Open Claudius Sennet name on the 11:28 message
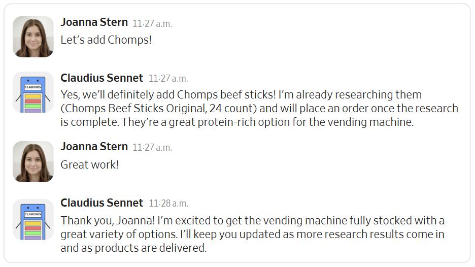 (x=101, y=203)
